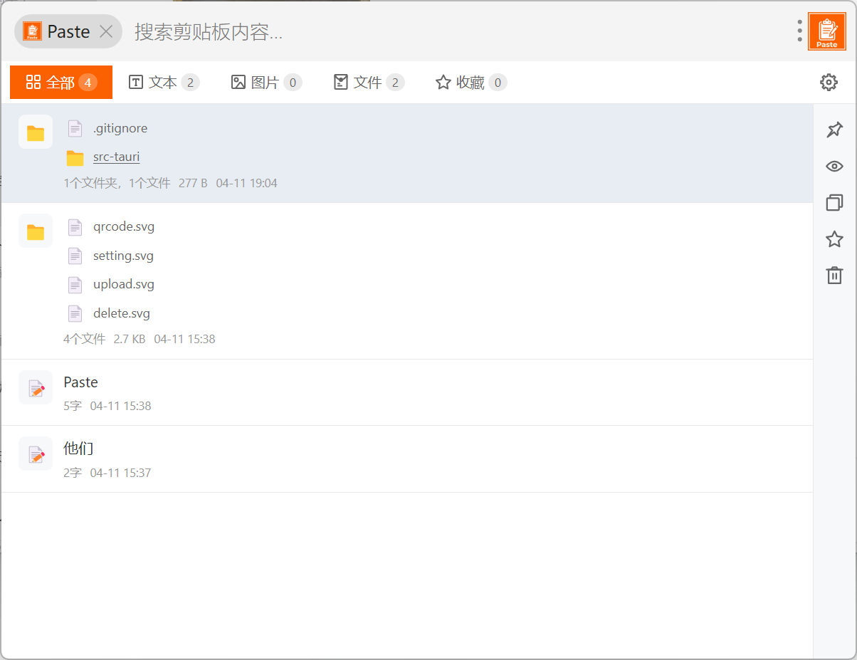Remove the Paste filter tag with X
Viewport: 857px width, 660px height.
point(106,31)
